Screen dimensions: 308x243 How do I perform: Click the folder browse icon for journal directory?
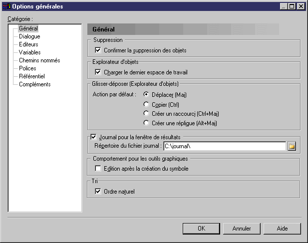coord(292,146)
